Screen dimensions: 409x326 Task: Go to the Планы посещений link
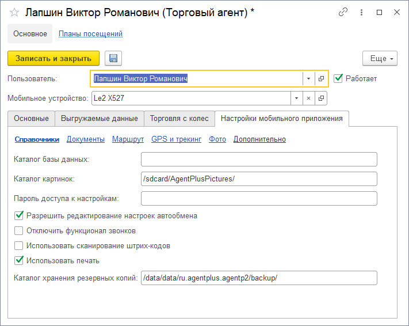(90, 34)
